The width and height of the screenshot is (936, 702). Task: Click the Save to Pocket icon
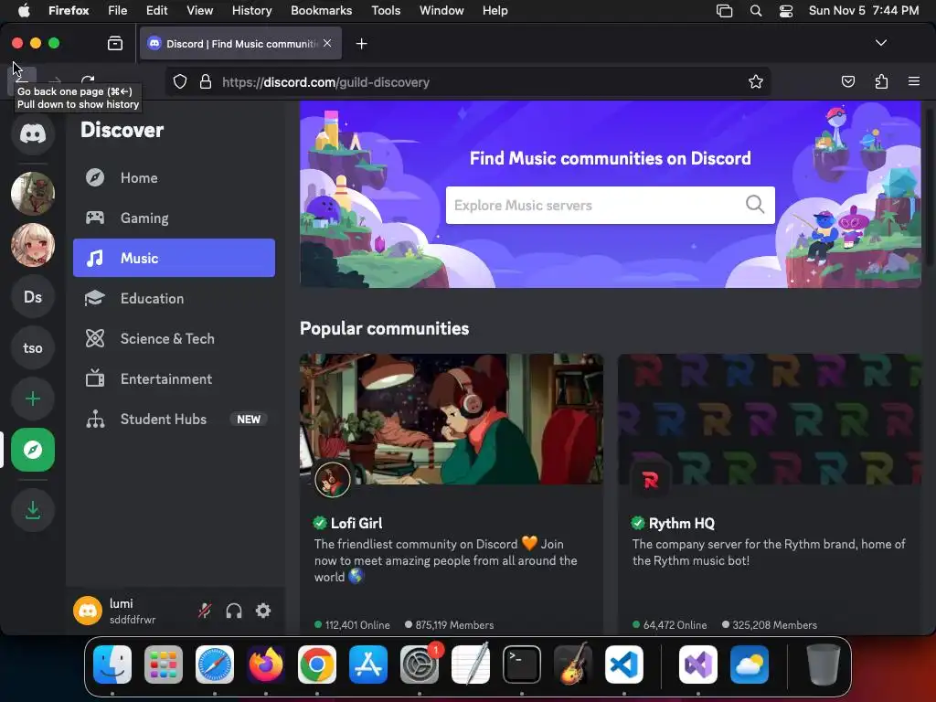point(847,81)
